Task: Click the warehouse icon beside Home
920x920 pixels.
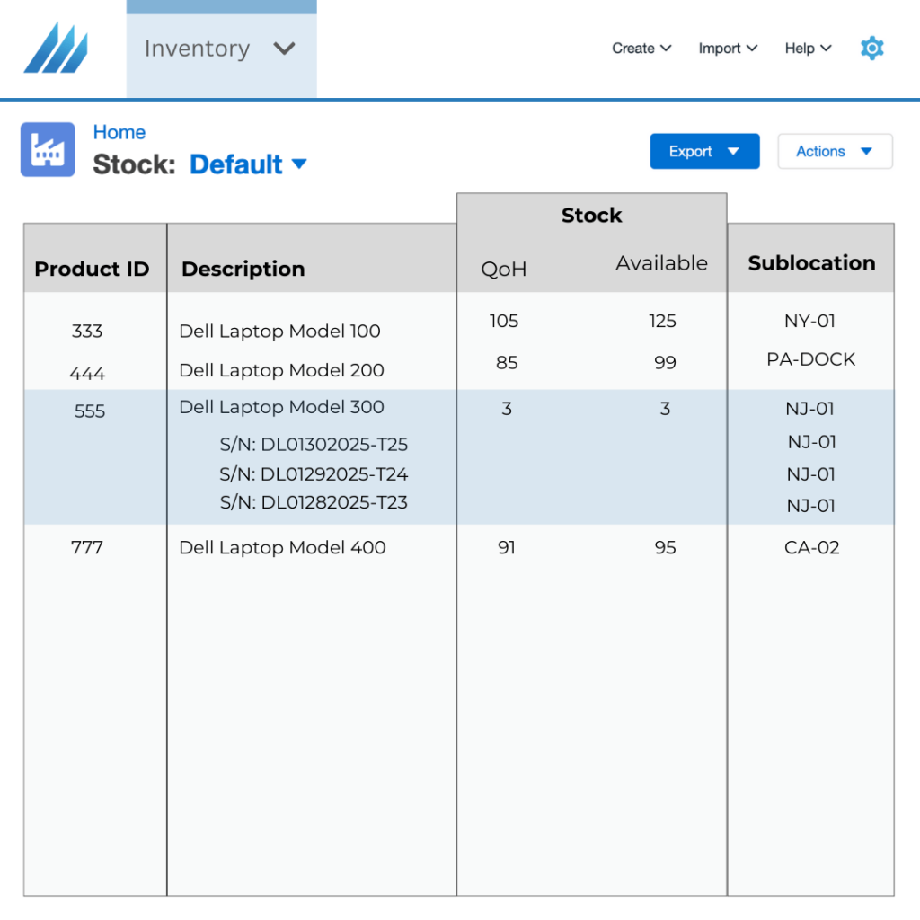Action: [47, 148]
